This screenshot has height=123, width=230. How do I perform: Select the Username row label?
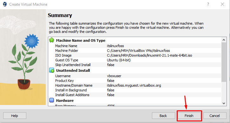63,76
